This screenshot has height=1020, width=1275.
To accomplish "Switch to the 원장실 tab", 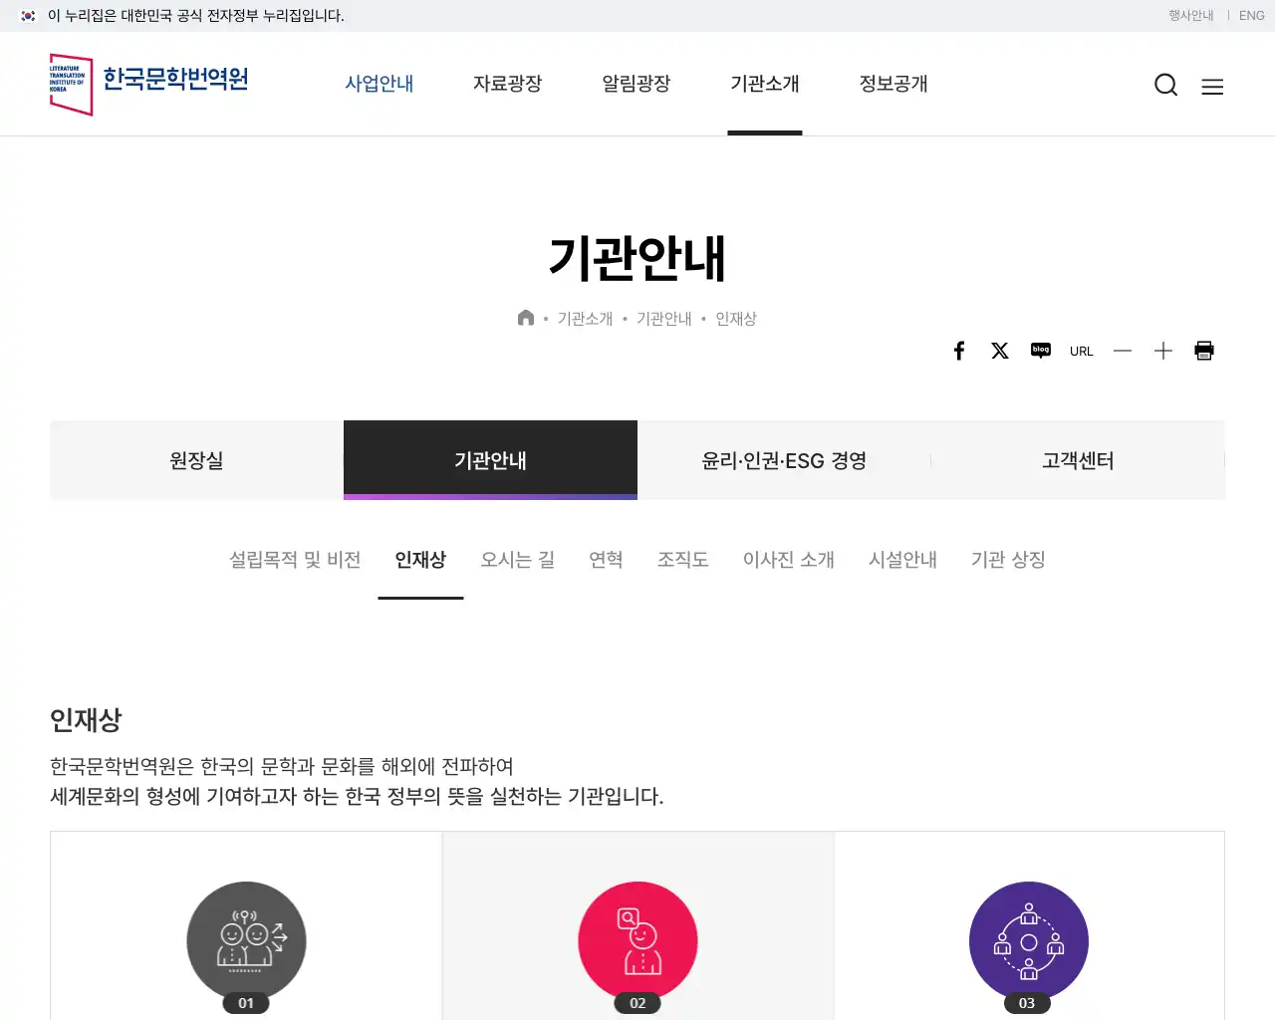I will pyautogui.click(x=196, y=460).
